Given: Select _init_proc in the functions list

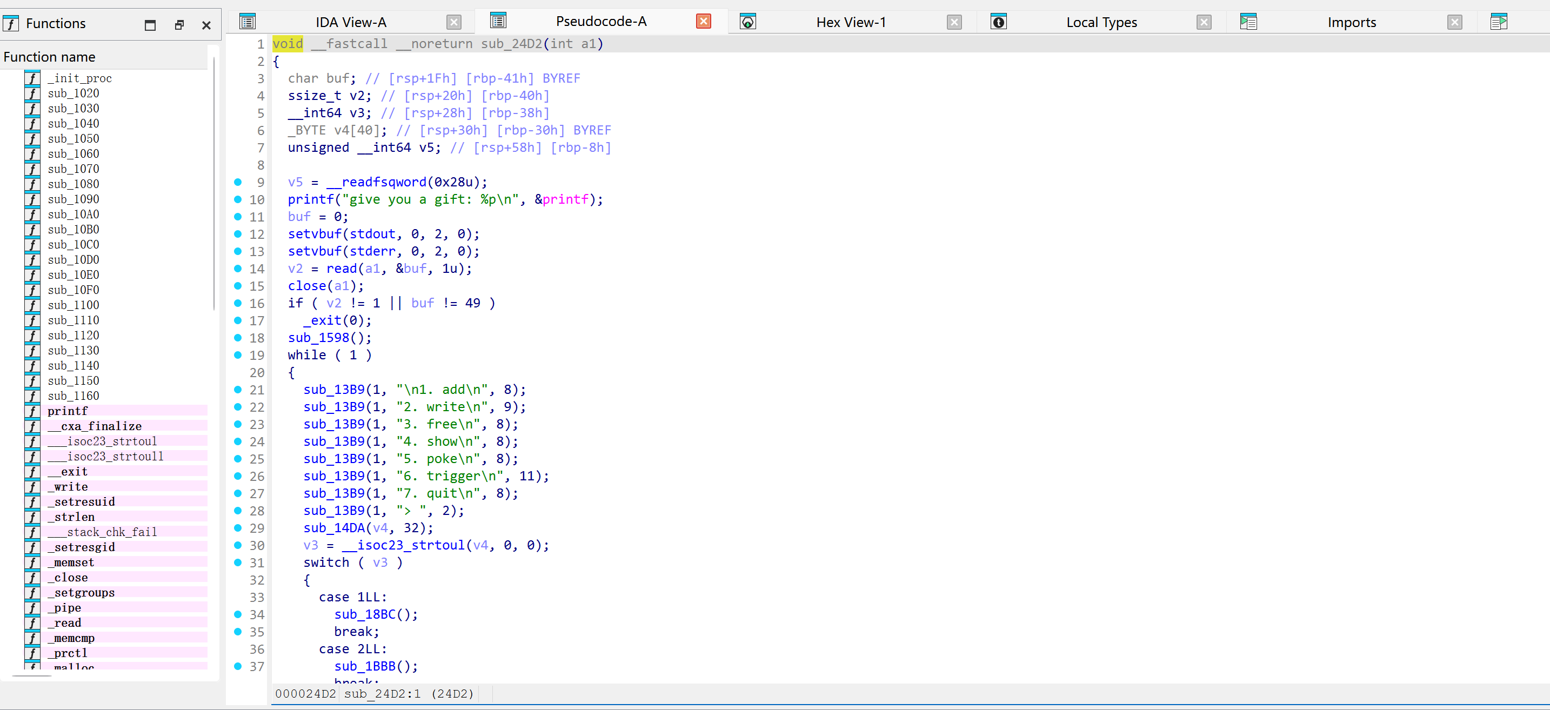Looking at the screenshot, I should click(80, 78).
